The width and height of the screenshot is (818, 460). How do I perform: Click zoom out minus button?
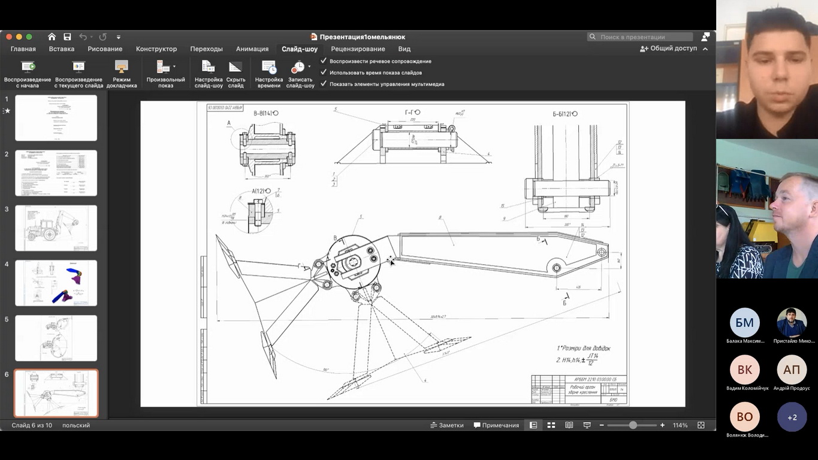[x=602, y=425]
